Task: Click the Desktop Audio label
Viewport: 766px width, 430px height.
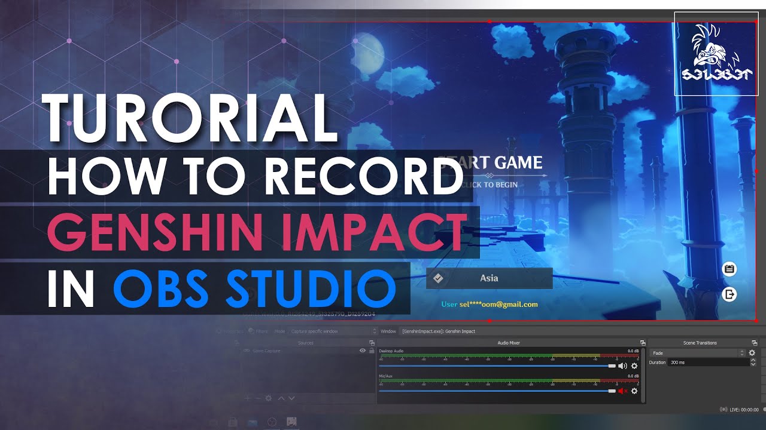Action: (391, 351)
